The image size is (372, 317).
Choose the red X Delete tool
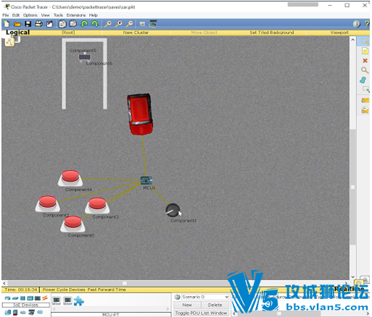click(365, 61)
